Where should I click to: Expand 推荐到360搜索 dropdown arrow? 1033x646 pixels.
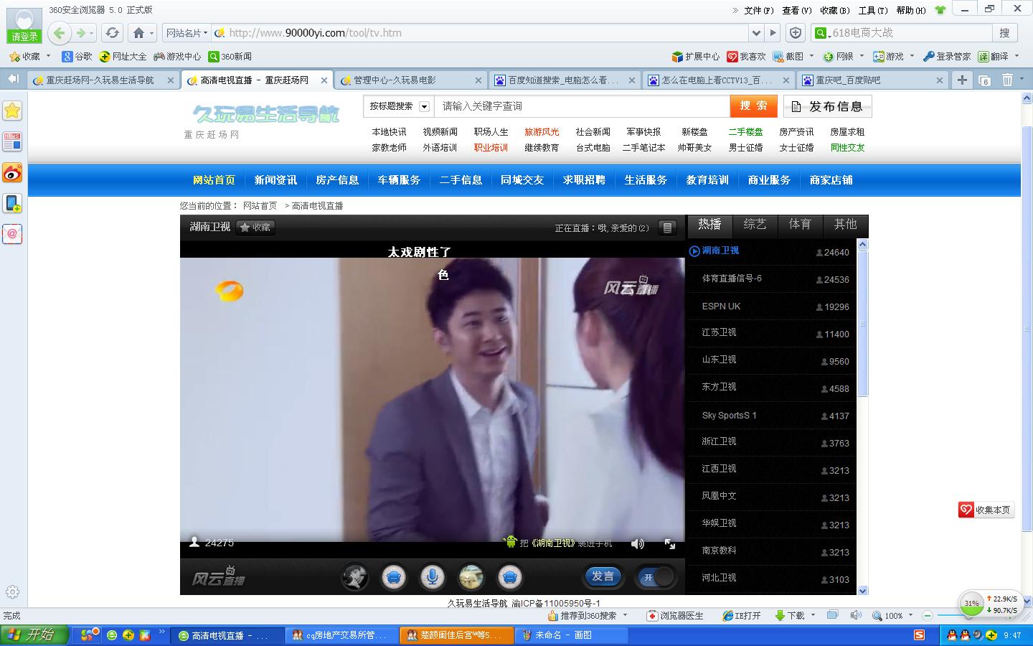(625, 615)
